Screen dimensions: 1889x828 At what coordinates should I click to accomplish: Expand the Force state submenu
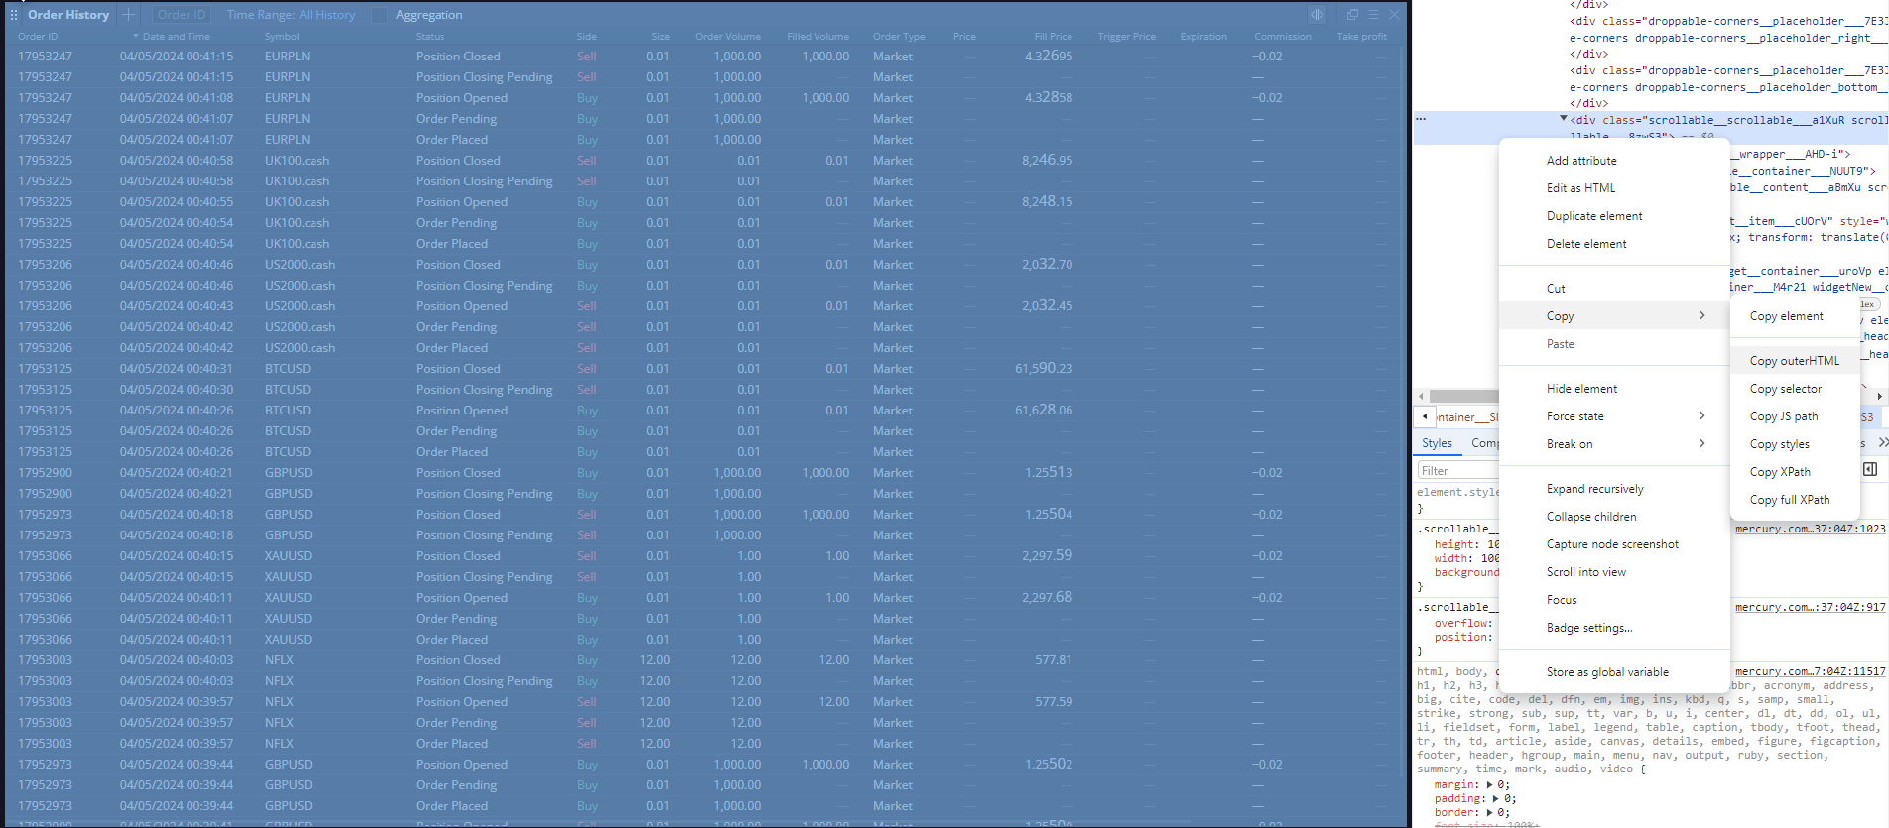tap(1702, 415)
